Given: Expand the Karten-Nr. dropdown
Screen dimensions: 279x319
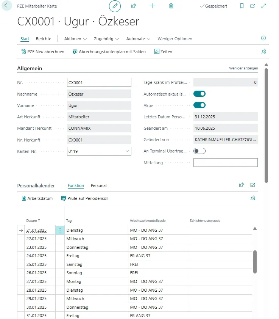Looking at the screenshot, I should click(x=126, y=151).
